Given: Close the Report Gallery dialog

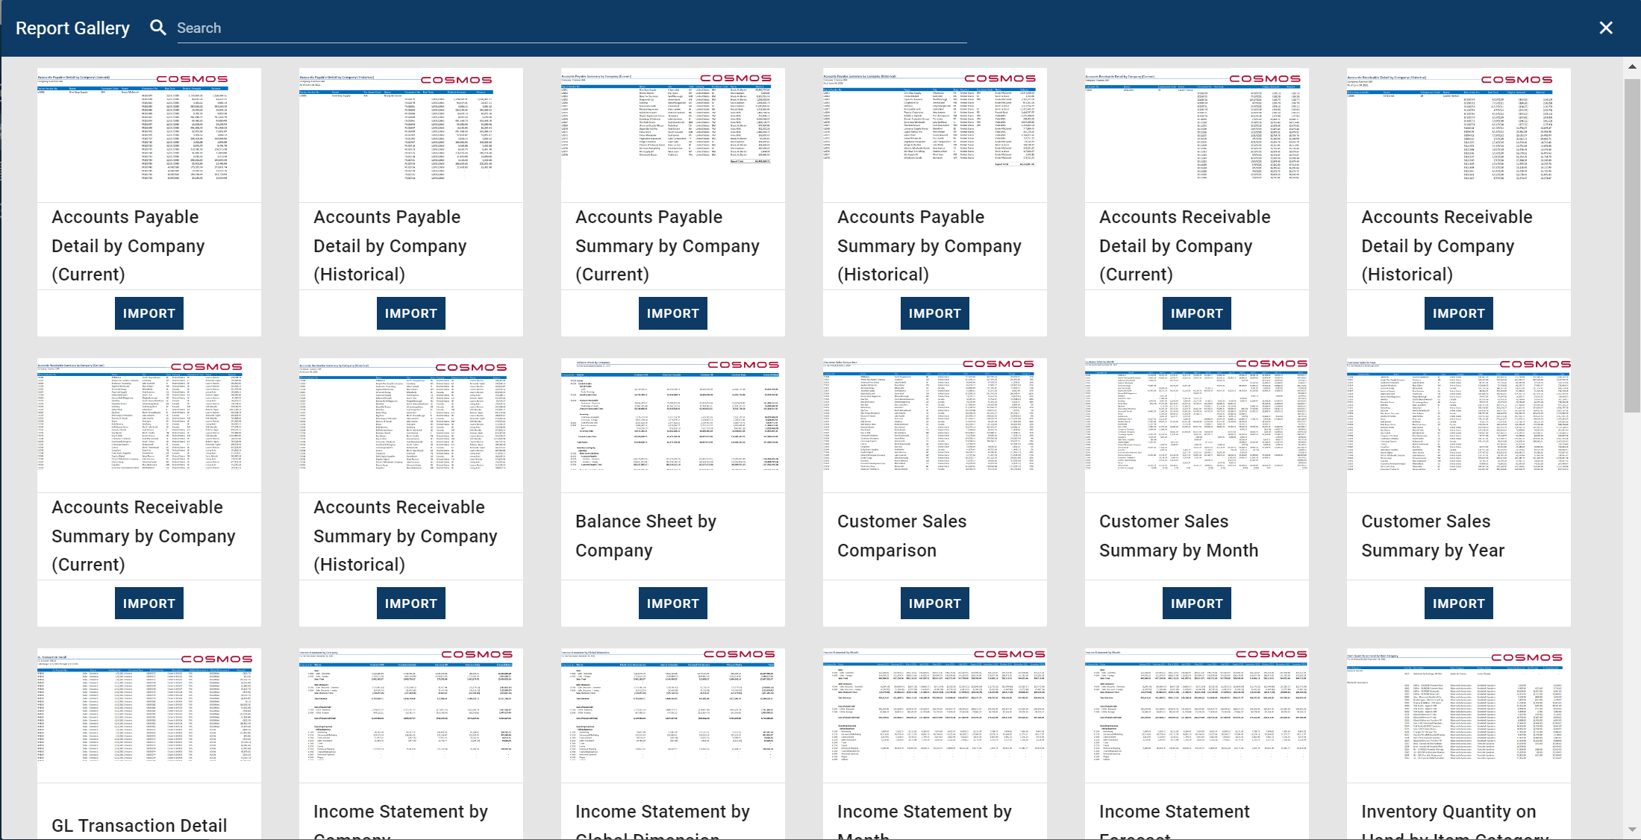Looking at the screenshot, I should pyautogui.click(x=1606, y=28).
